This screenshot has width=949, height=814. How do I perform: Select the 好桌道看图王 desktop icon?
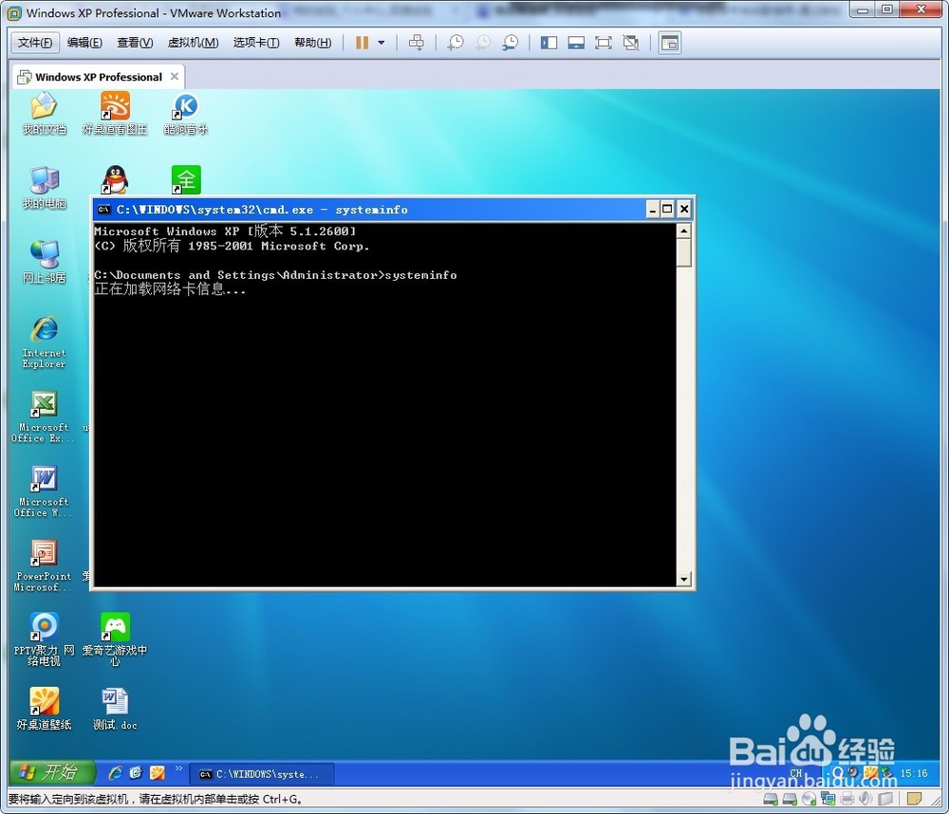click(115, 113)
